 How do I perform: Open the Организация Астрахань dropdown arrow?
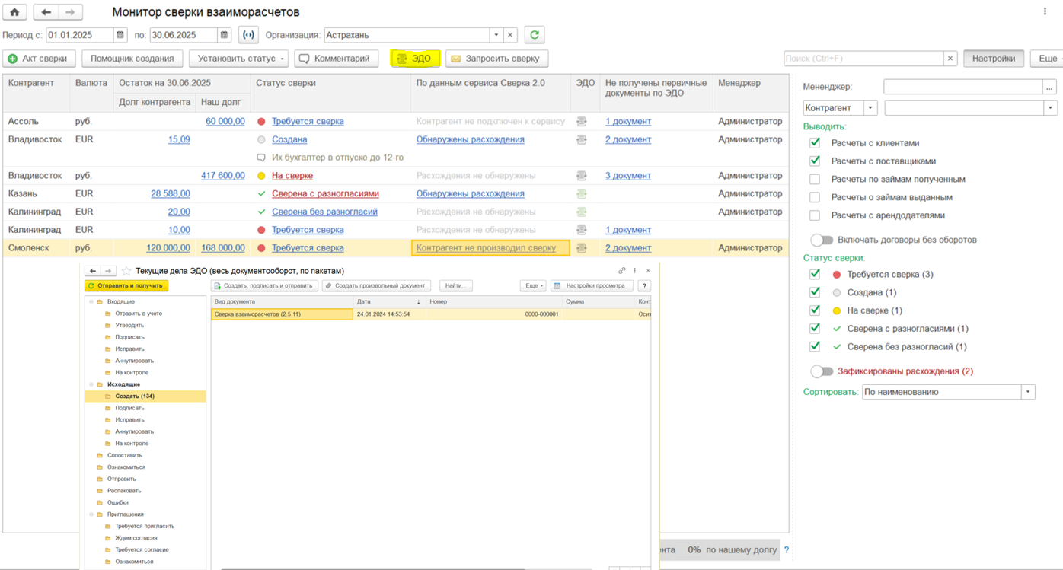click(496, 35)
